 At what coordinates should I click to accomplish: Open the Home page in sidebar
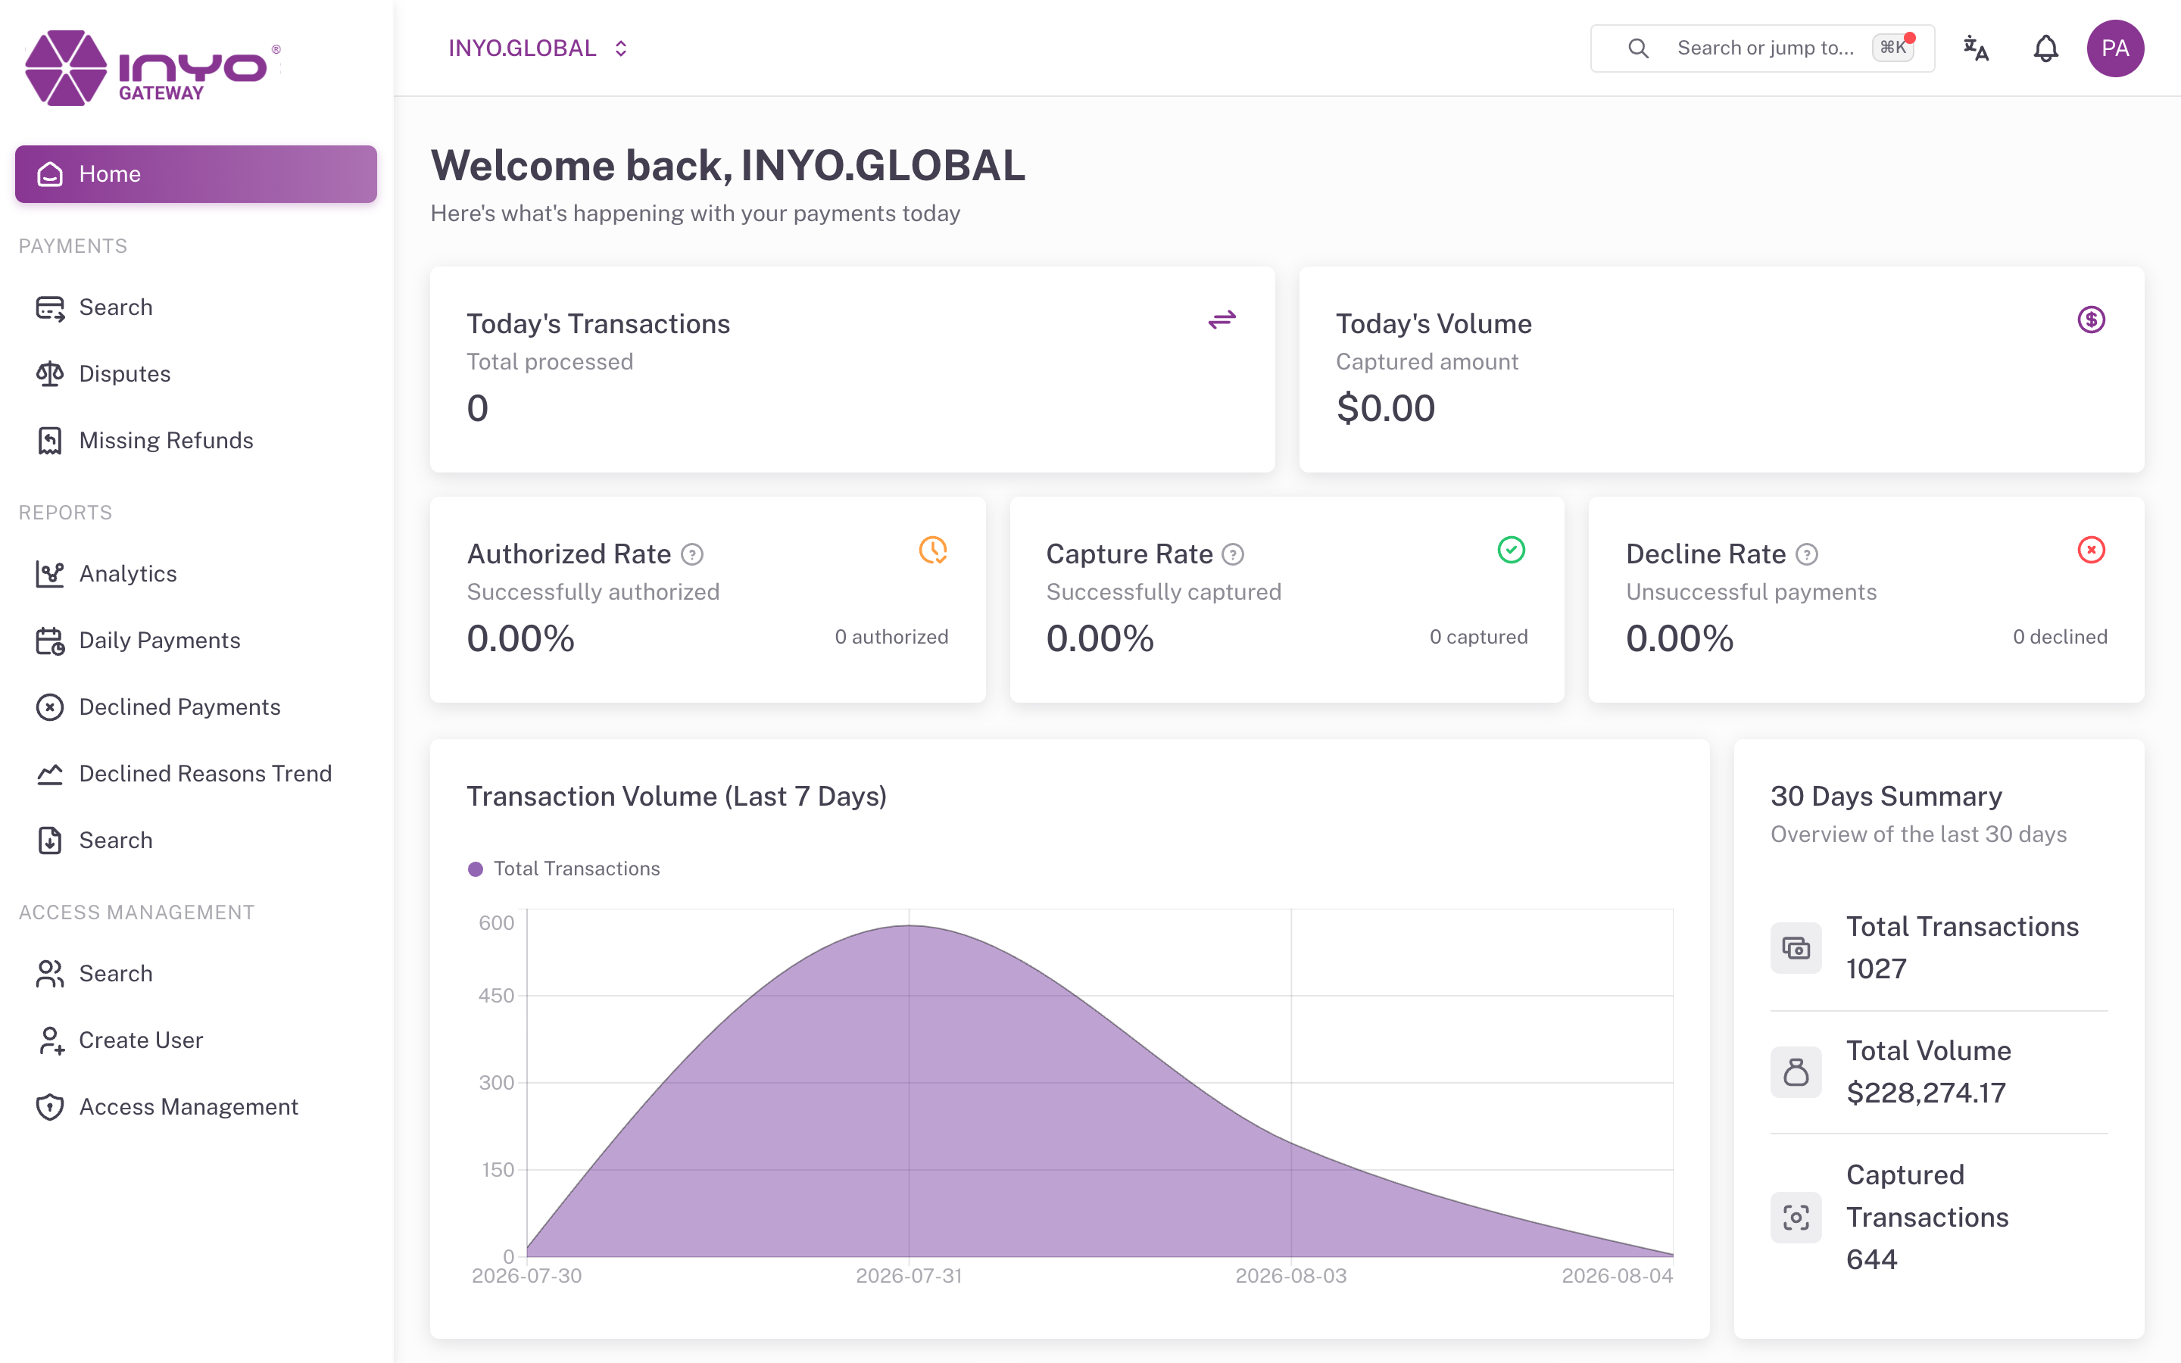[195, 174]
